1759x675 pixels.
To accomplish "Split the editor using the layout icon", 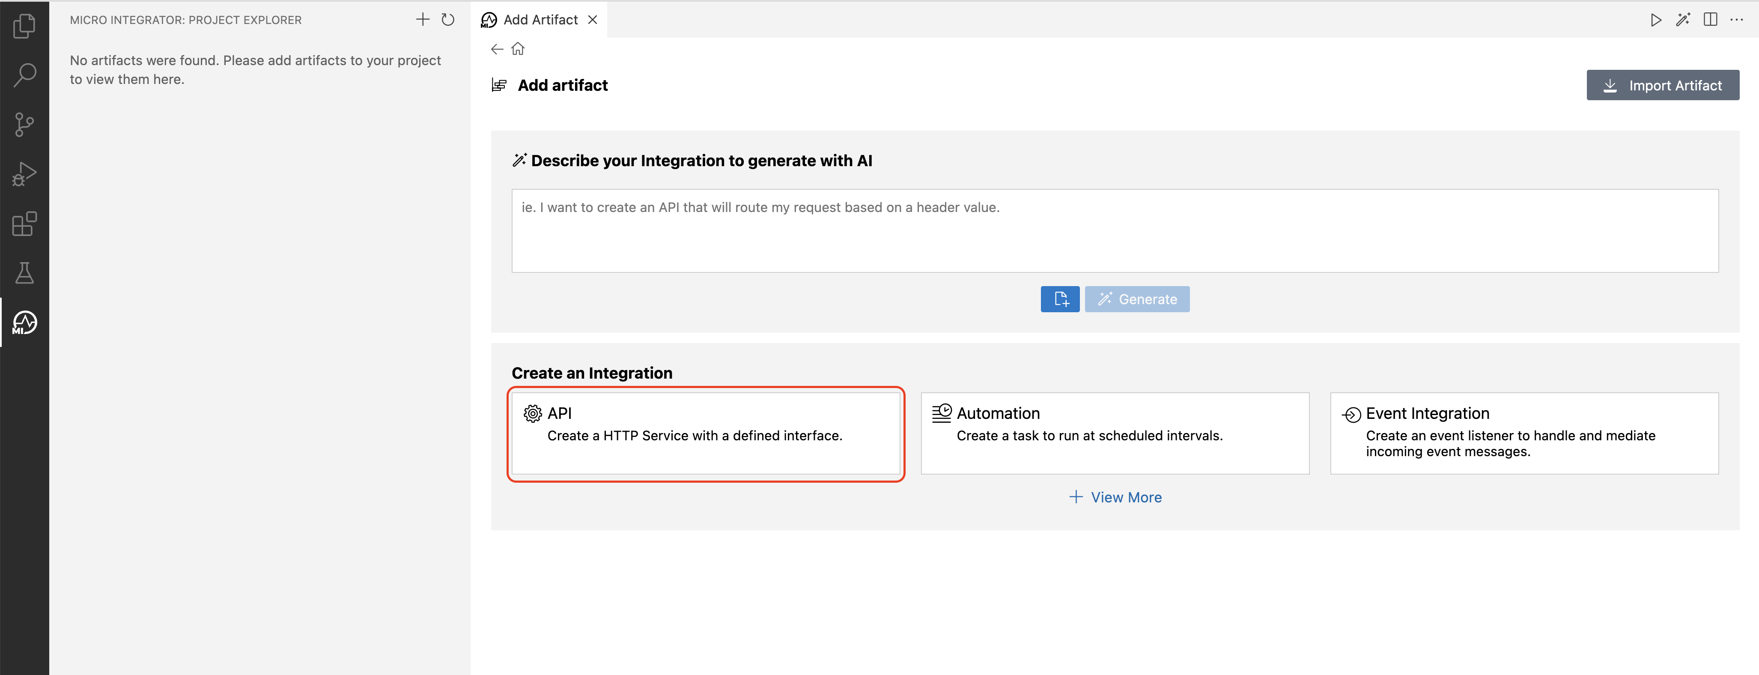I will tap(1711, 20).
